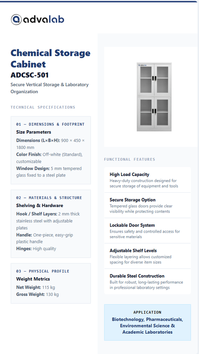Screen dimensions: 199x354
Task: Click the Window Design specification line
Action: pyautogui.click(x=49, y=172)
